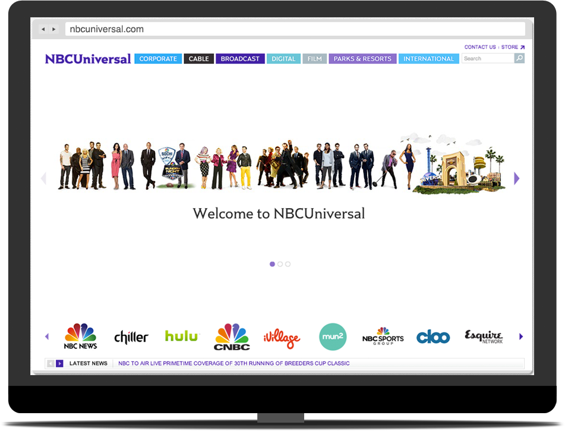
Task: Open the Esquire Network logo
Action: point(484,336)
